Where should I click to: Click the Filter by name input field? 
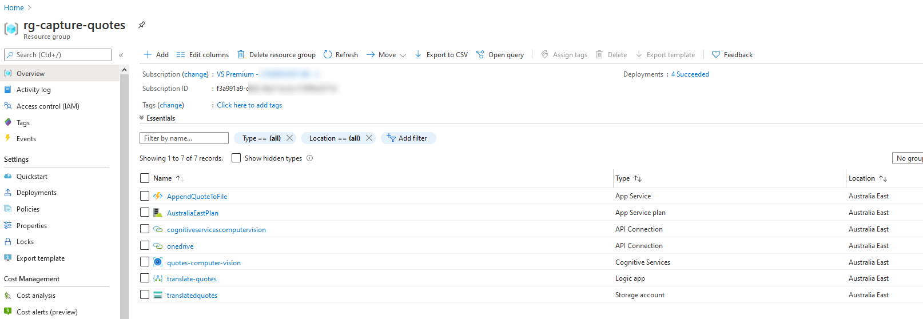tap(184, 138)
